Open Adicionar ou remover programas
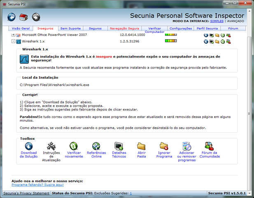The height and width of the screenshot is (198, 254). (186, 152)
